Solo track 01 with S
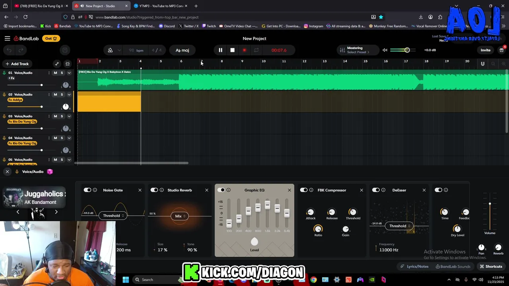Screen dimensions: 509x286 [62, 73]
